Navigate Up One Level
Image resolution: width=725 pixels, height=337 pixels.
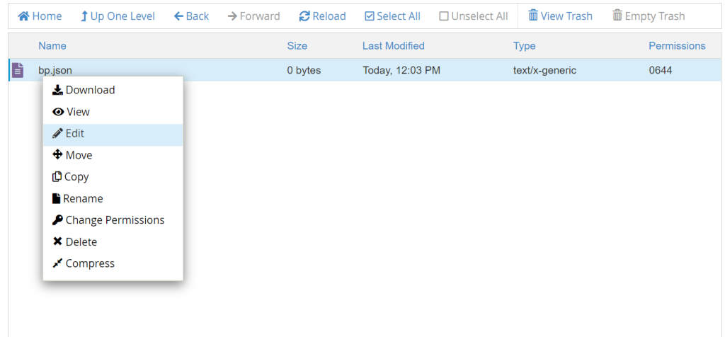click(x=118, y=16)
